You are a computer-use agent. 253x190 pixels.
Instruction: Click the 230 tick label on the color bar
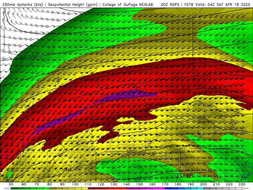(x=242, y=184)
